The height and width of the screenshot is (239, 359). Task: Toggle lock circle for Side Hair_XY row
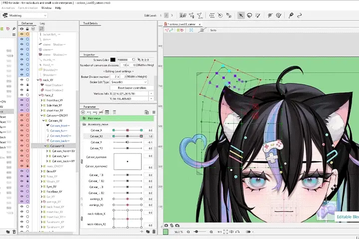(27, 105)
